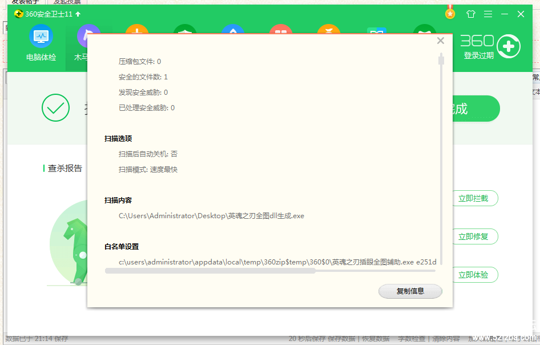The width and height of the screenshot is (540, 345).
Task: Click the 白名单设置 section heading
Action: (x=122, y=247)
